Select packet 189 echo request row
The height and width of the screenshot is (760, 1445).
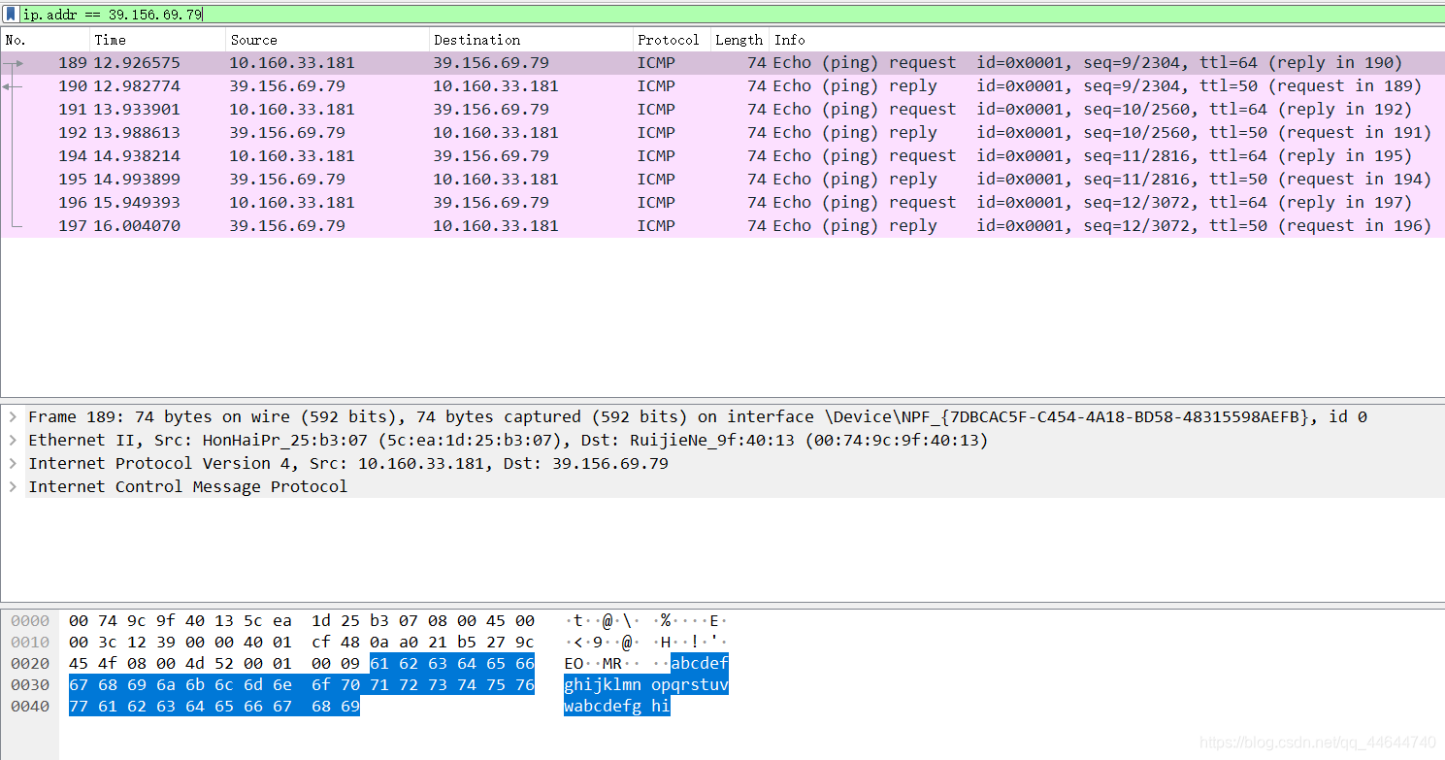[722, 63]
